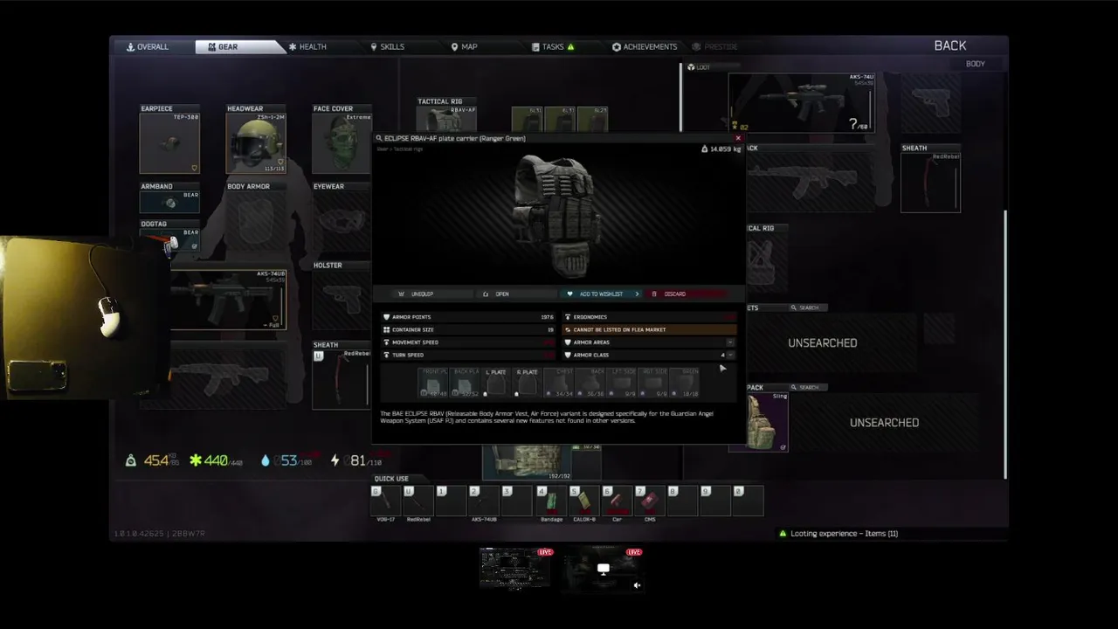Use CMS kit in quick slot 7
The width and height of the screenshot is (1118, 629).
(x=649, y=501)
